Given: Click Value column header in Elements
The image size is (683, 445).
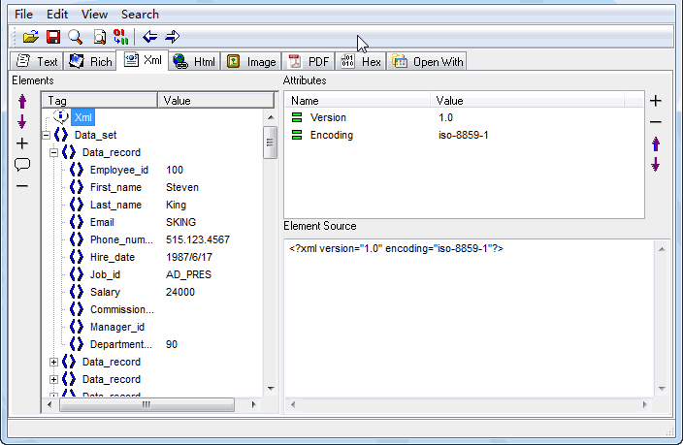Looking at the screenshot, I should 215,101.
